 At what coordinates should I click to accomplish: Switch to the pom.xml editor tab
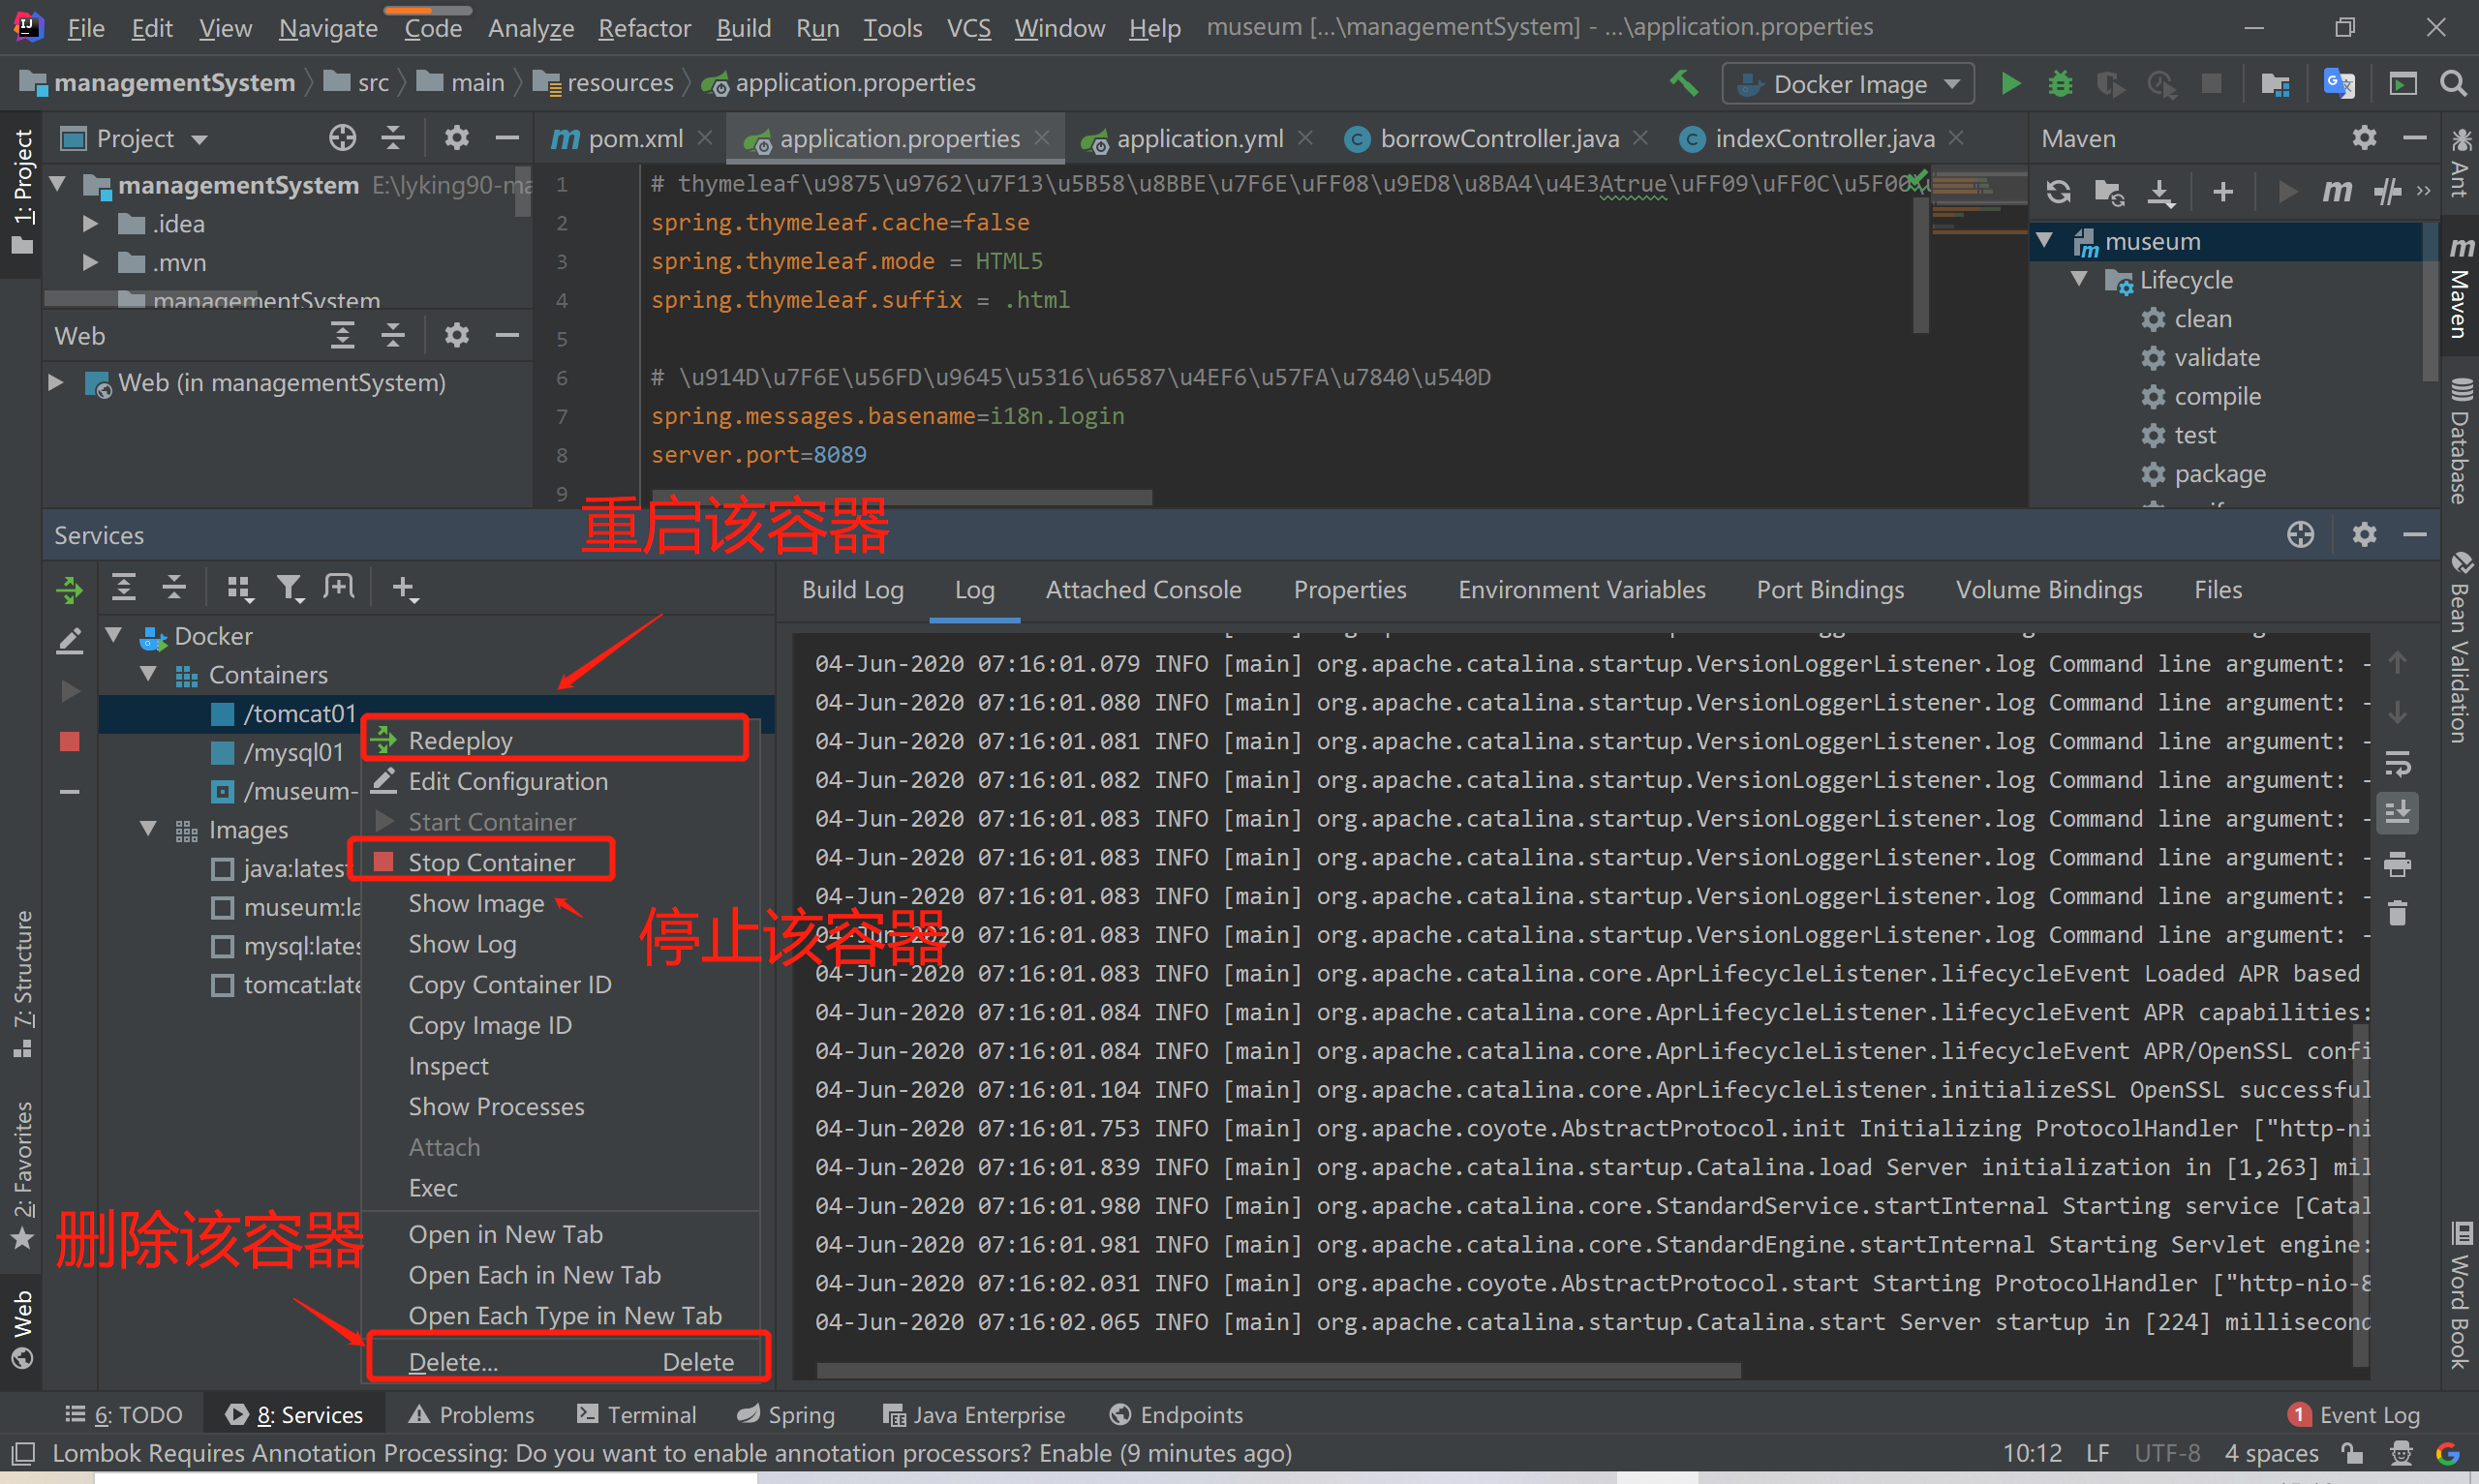tap(631, 139)
